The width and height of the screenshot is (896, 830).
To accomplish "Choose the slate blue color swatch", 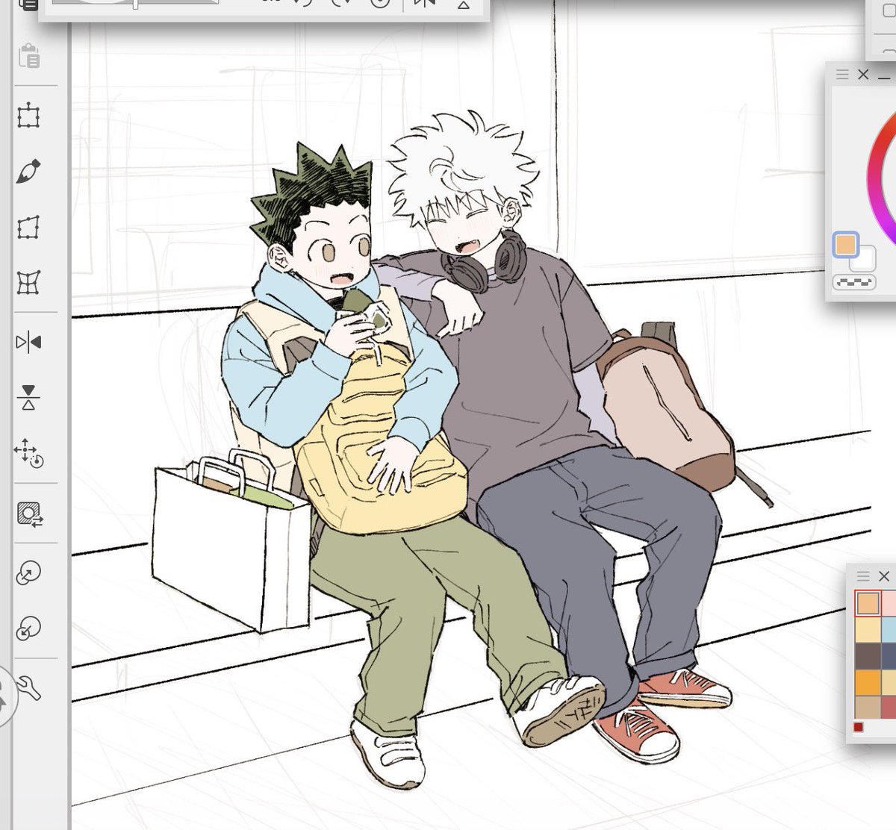I will pyautogui.click(x=889, y=656).
